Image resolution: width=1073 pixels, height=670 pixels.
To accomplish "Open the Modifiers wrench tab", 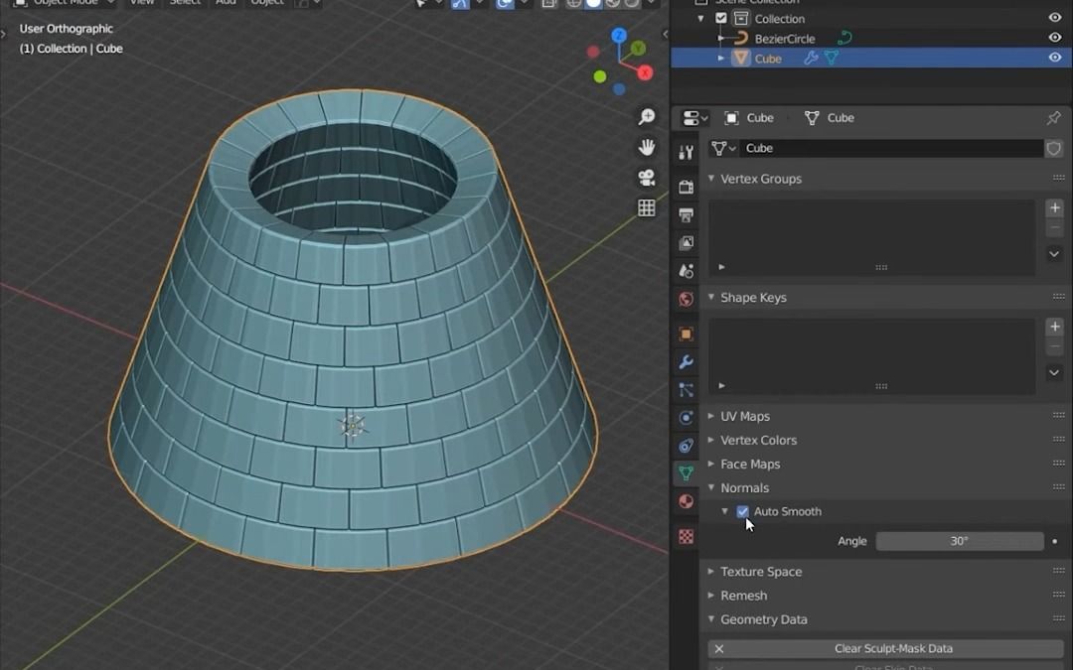I will coord(686,361).
